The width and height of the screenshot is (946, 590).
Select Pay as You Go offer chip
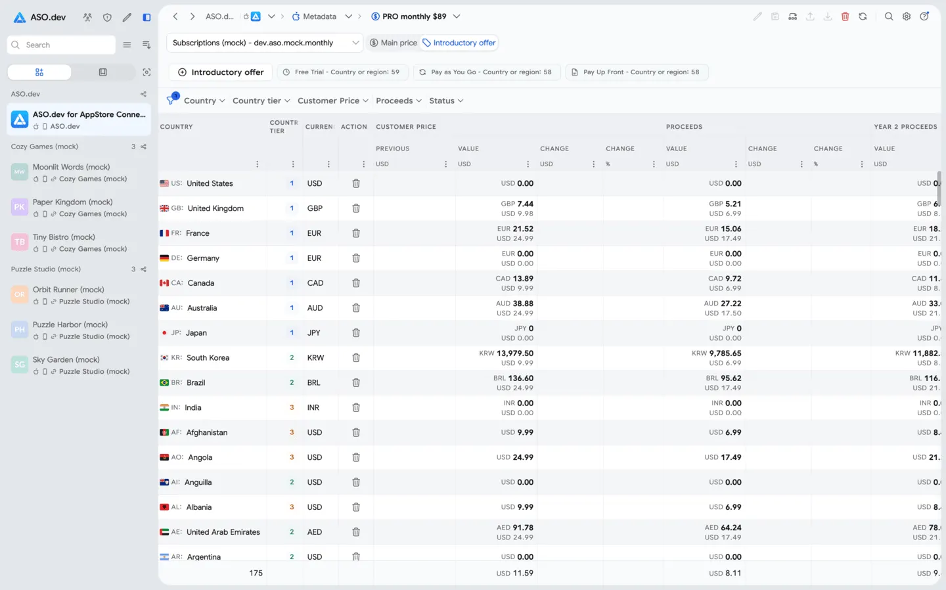[487, 72]
